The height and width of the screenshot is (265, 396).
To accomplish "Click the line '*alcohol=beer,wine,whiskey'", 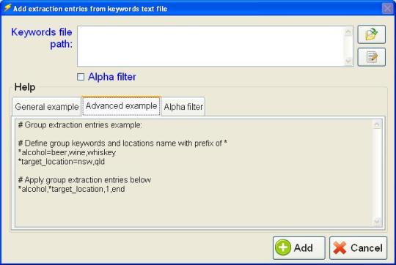I will point(67,152).
